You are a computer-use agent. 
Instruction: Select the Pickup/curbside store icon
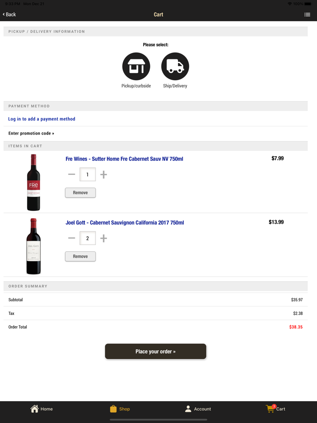point(136,66)
